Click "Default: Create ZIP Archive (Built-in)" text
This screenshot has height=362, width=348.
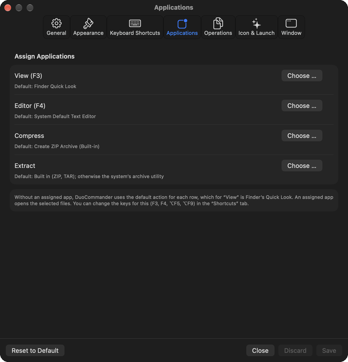tap(57, 146)
